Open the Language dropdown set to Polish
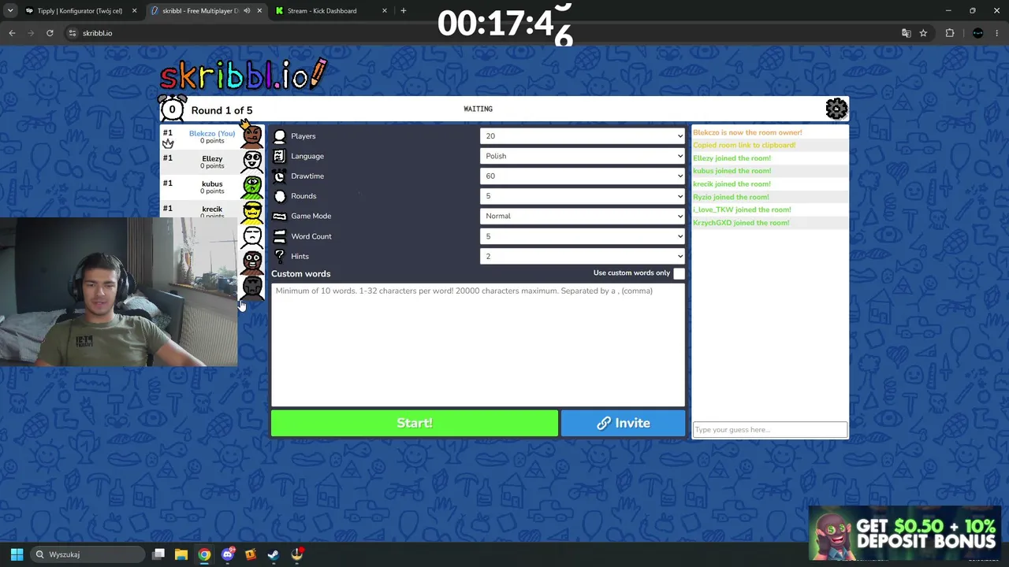Image resolution: width=1009 pixels, height=567 pixels. coord(583,156)
